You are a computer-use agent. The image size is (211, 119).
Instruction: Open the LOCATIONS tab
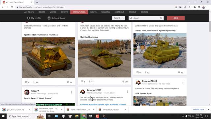[119, 12]
